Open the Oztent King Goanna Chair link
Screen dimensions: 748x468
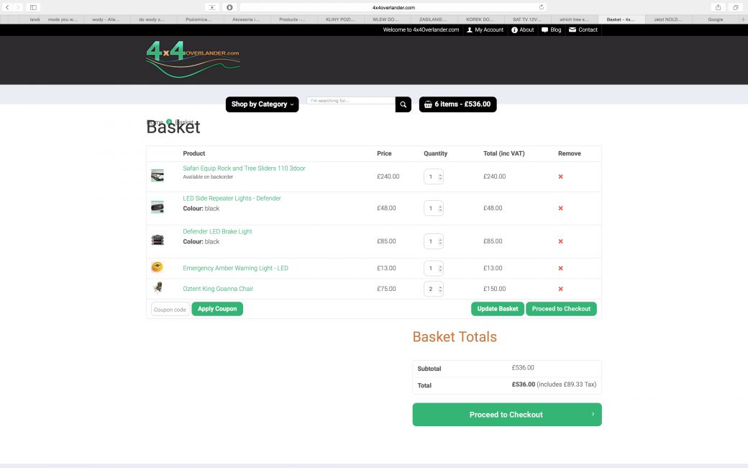pyautogui.click(x=218, y=289)
